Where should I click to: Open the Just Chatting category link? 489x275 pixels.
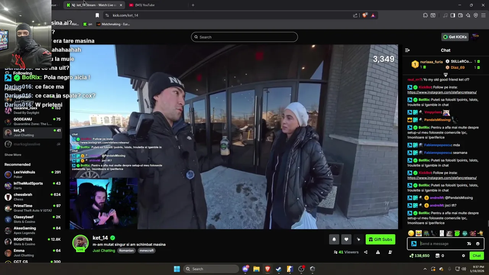(104, 251)
